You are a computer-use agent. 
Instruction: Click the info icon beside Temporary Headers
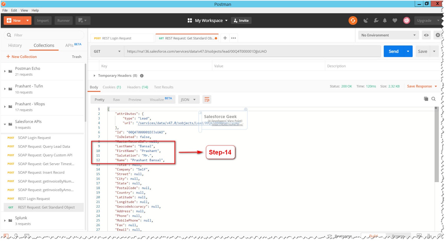pyautogui.click(x=142, y=76)
